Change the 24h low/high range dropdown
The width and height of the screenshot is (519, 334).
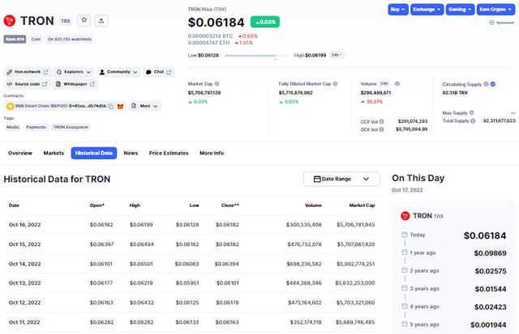click(x=337, y=55)
